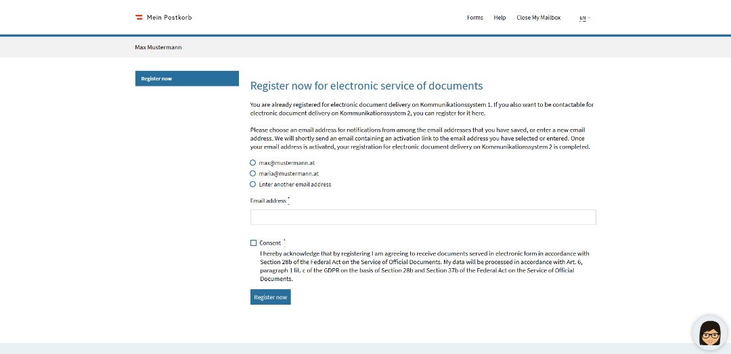
Task: Click Close My Mailbox in header
Action: pyautogui.click(x=539, y=18)
